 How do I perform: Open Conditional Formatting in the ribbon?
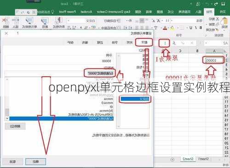coord(59,23)
